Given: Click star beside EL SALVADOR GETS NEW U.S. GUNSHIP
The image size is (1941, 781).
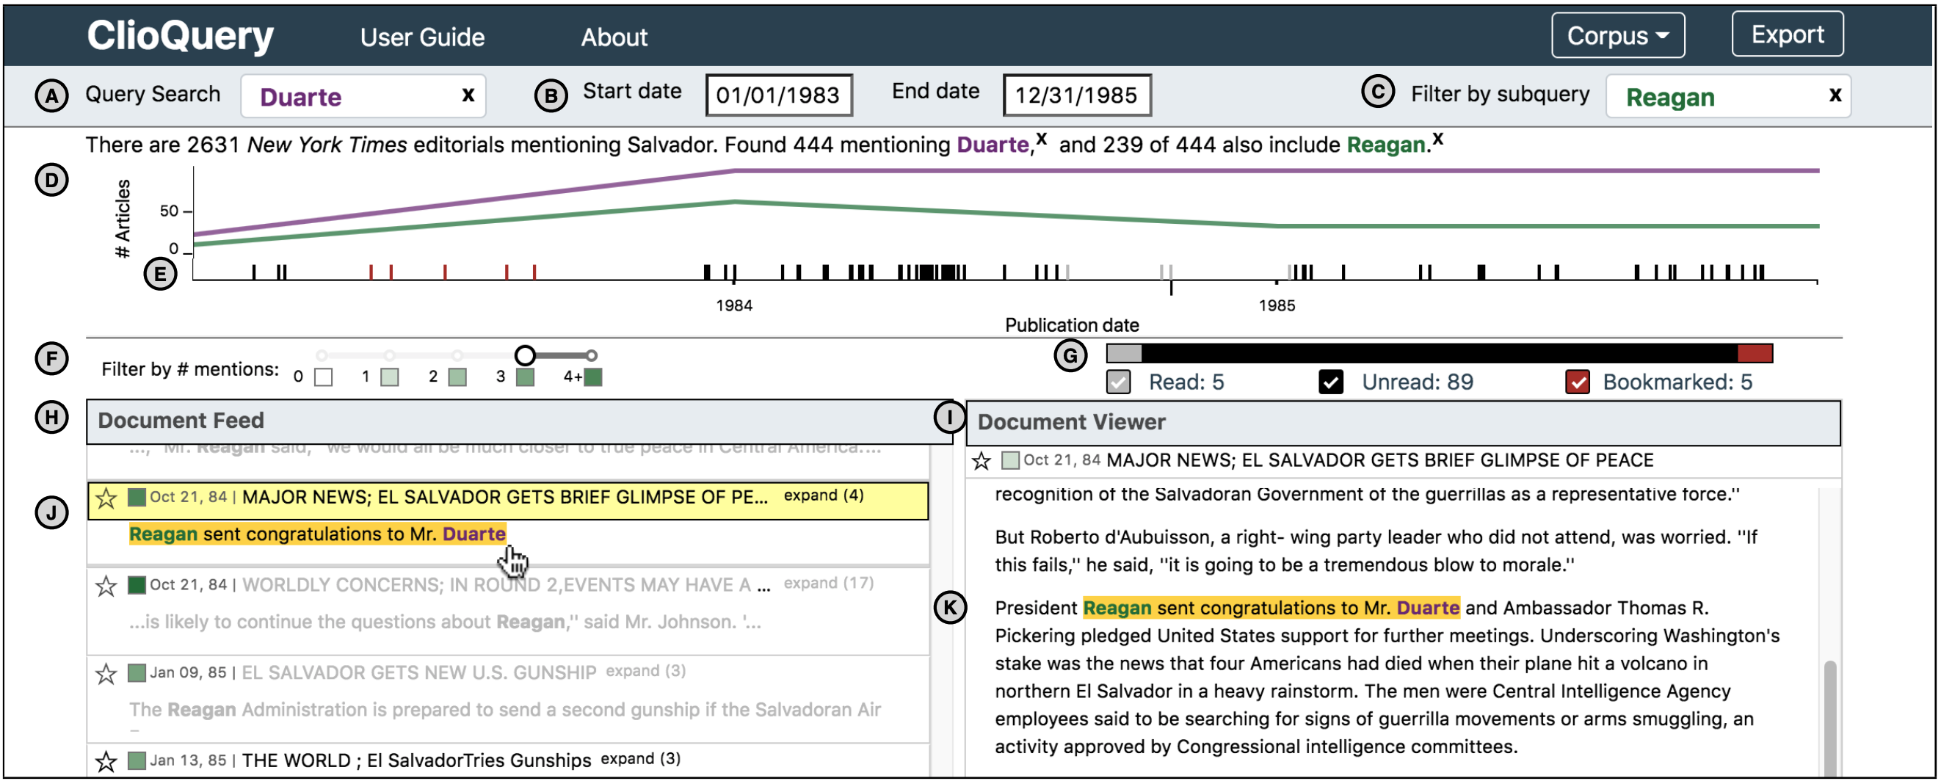Looking at the screenshot, I should coord(106,673).
